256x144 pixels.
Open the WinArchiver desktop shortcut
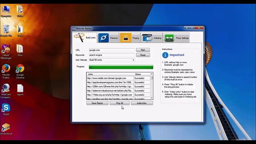pos(6,129)
